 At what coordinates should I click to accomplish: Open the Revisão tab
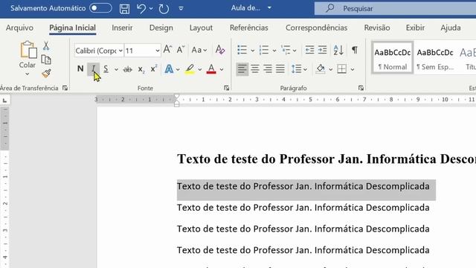[x=377, y=28]
